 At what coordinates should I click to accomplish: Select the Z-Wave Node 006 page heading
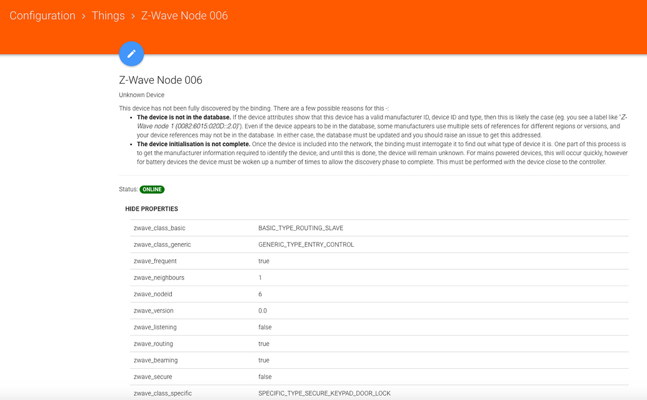(x=161, y=80)
